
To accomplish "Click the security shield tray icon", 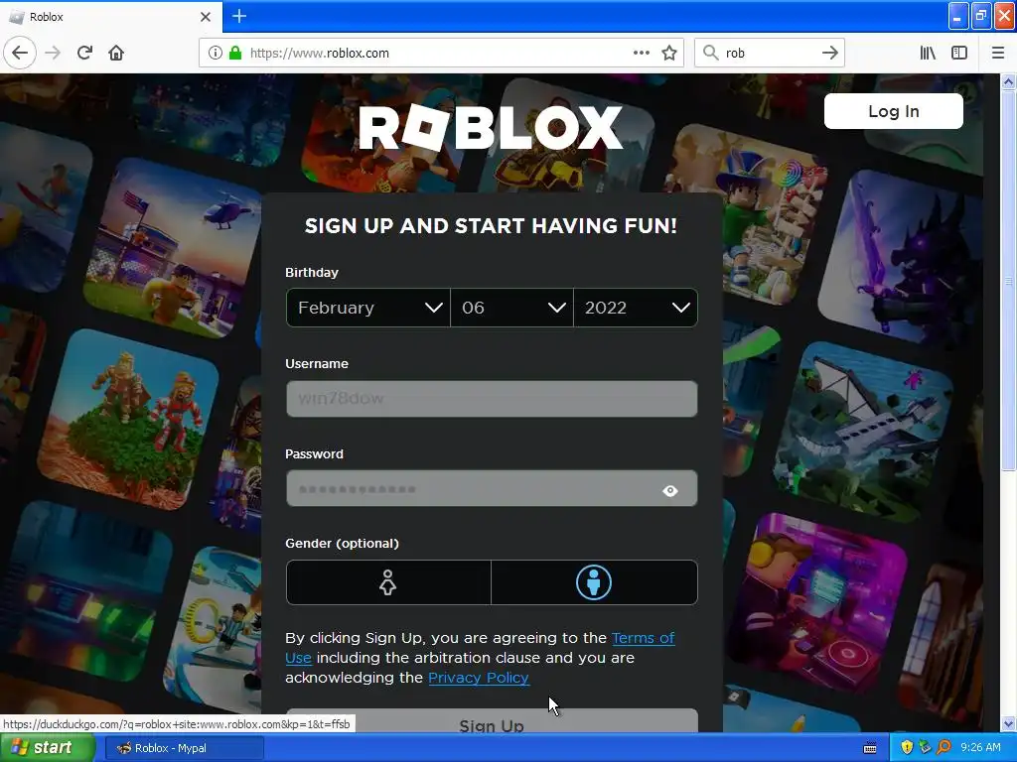I will point(907,748).
